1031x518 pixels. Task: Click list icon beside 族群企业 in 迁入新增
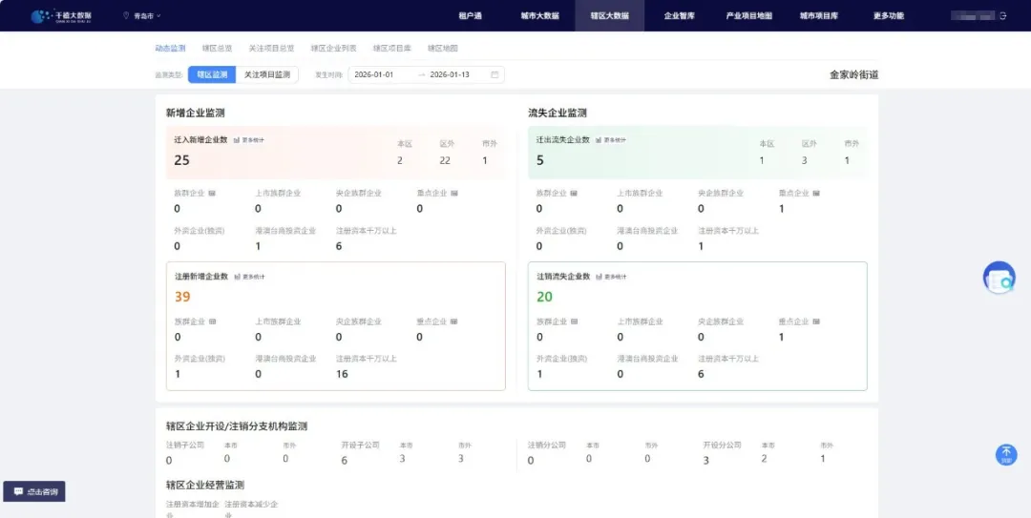pos(212,194)
